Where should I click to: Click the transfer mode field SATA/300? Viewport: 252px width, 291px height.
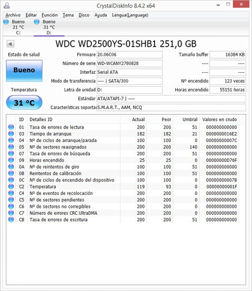pos(129,81)
